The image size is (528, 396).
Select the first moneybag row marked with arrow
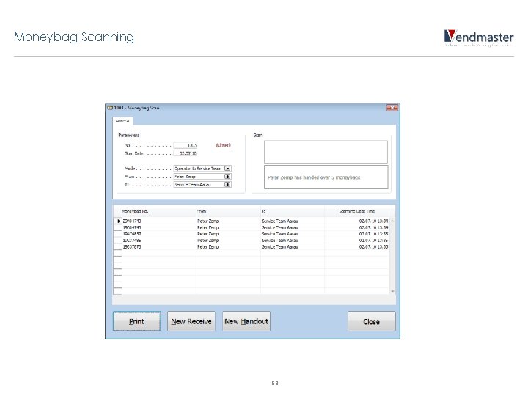(252, 221)
